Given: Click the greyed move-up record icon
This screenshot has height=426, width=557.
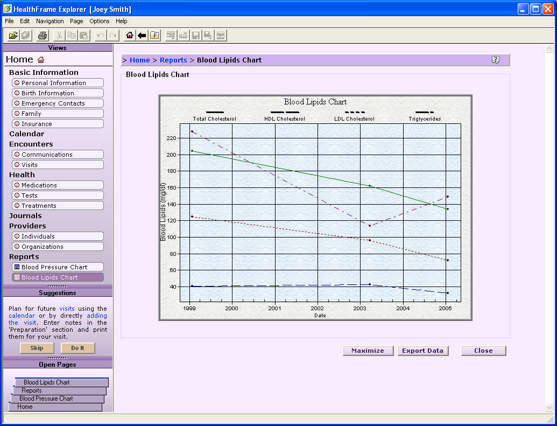Looking at the screenshot, I should pos(184,36).
